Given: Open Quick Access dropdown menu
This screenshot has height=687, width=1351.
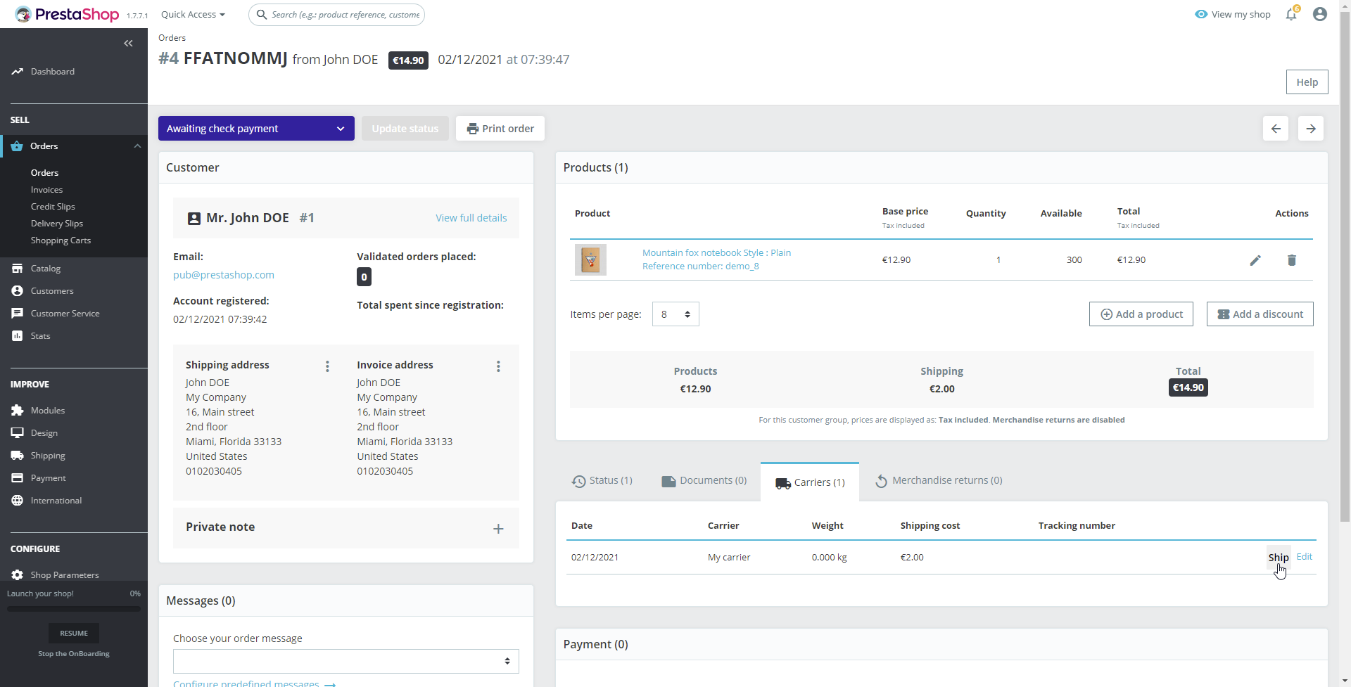Looking at the screenshot, I should tap(193, 14).
